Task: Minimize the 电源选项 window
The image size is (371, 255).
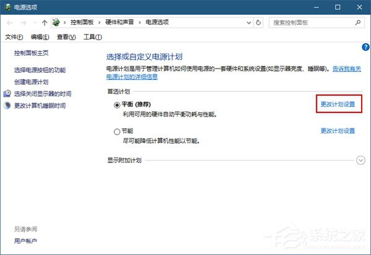Action: (316, 7)
